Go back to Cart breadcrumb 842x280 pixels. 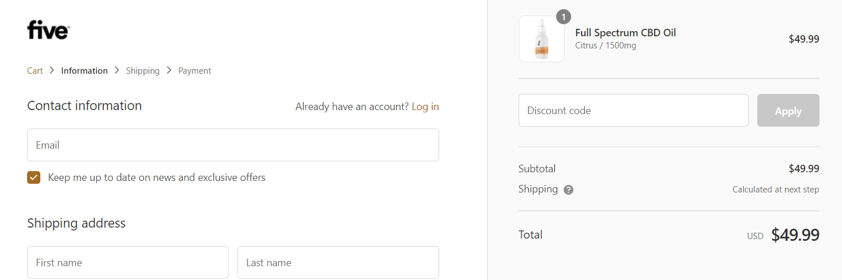pos(35,71)
